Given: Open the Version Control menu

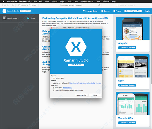Looking at the screenshot, I should coord(87,1).
